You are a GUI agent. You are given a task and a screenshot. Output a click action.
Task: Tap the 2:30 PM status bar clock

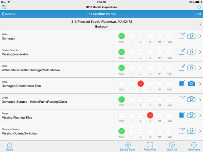point(101,2)
